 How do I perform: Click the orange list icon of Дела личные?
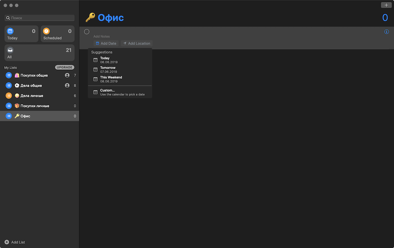point(9,96)
